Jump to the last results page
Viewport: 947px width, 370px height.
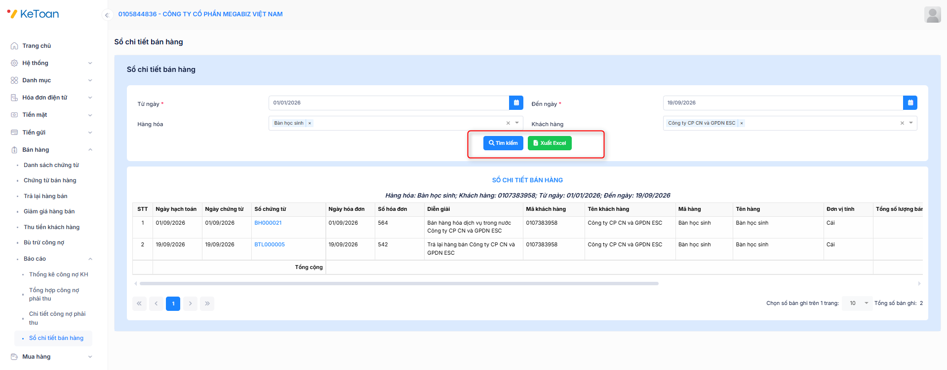[x=207, y=303]
